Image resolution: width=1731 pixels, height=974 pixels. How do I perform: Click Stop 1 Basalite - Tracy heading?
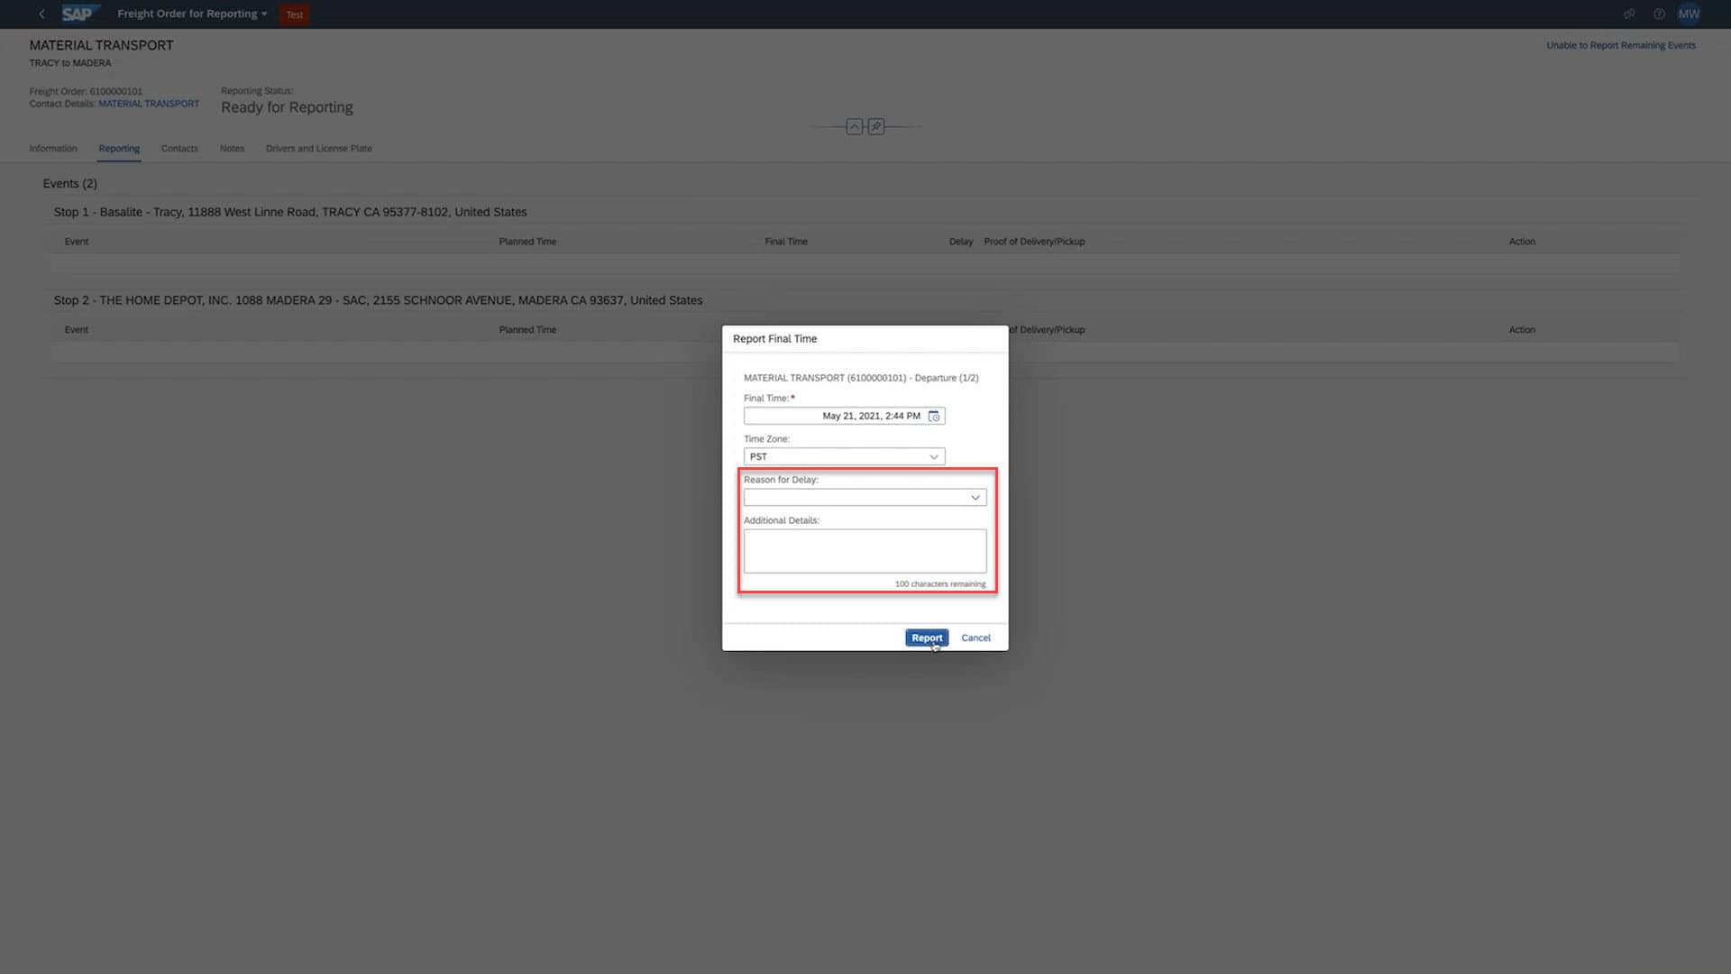[x=290, y=212]
